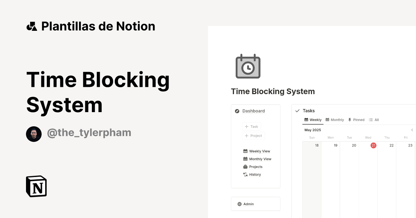This screenshot has height=218, width=416.
Task: Click the Admin gear icon
Action: tap(239, 204)
